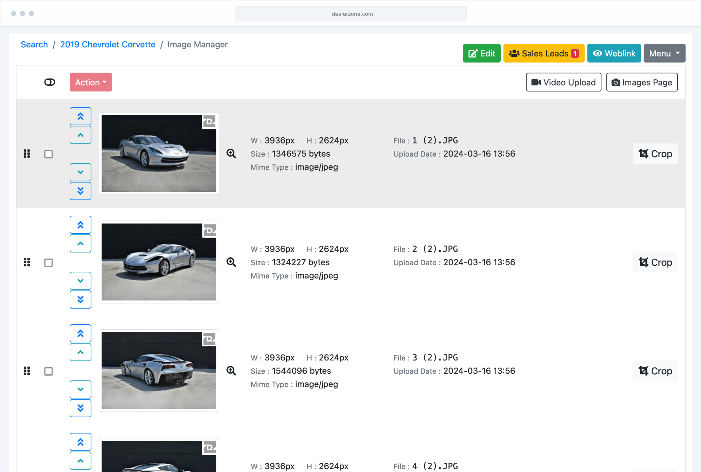Select the checkbox beside image 3 (2).JPG
701x472 pixels.
[48, 371]
